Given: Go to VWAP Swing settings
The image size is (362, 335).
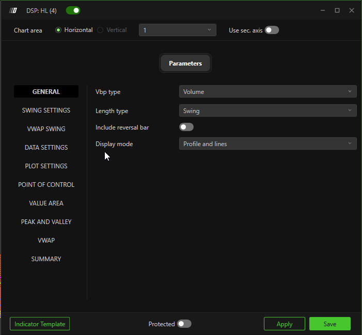Looking at the screenshot, I should tap(46, 129).
